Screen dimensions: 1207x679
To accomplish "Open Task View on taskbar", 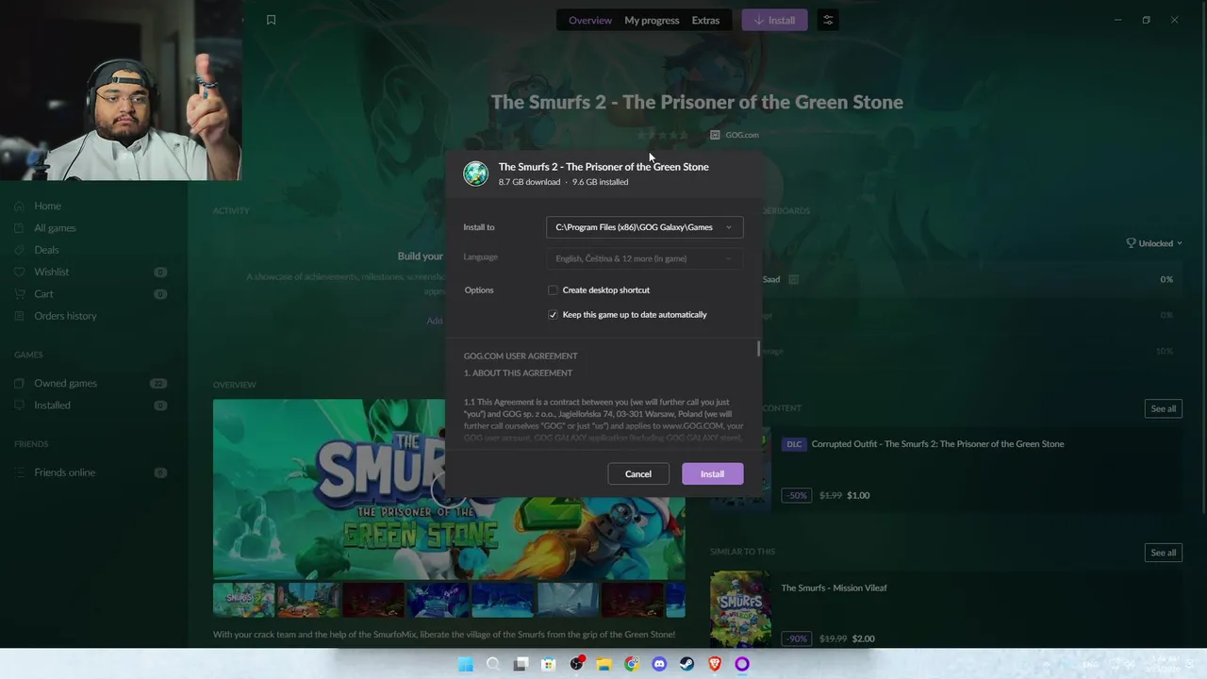I will 521,664.
